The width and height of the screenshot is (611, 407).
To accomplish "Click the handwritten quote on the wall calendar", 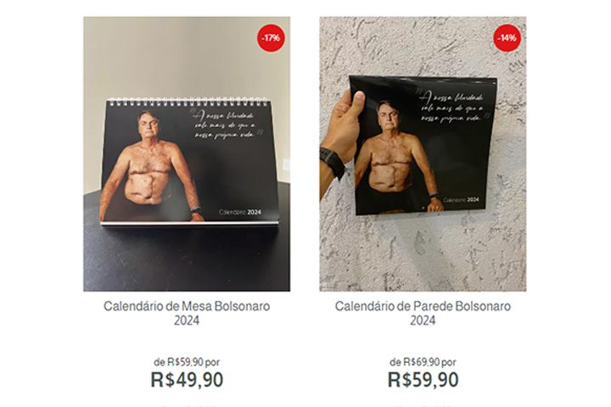I will tap(453, 108).
